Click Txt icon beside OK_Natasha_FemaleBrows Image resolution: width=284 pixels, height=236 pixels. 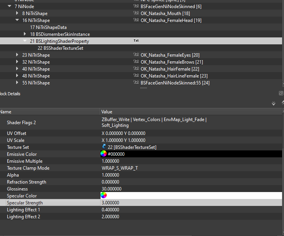[x=136, y=62]
